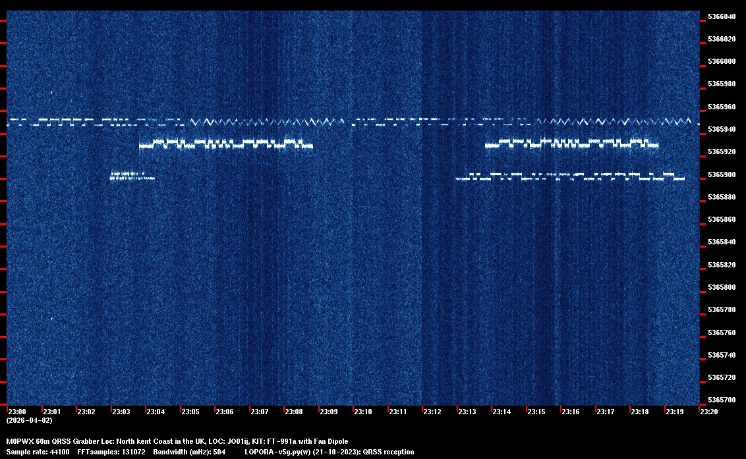Click the 5365700 frequency label
The width and height of the screenshot is (746, 459).
[x=722, y=400]
